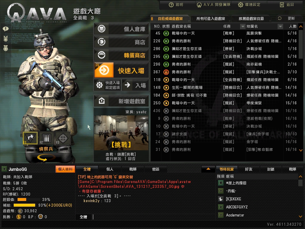Viewport: 305px width, 229px height.
Task: Open the medal icon on the left sidebar
Action: (6, 48)
